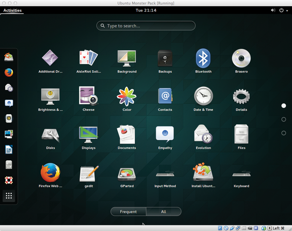Launch the Documents app
Image resolution: width=292 pixels, height=231 pixels.
(127, 138)
